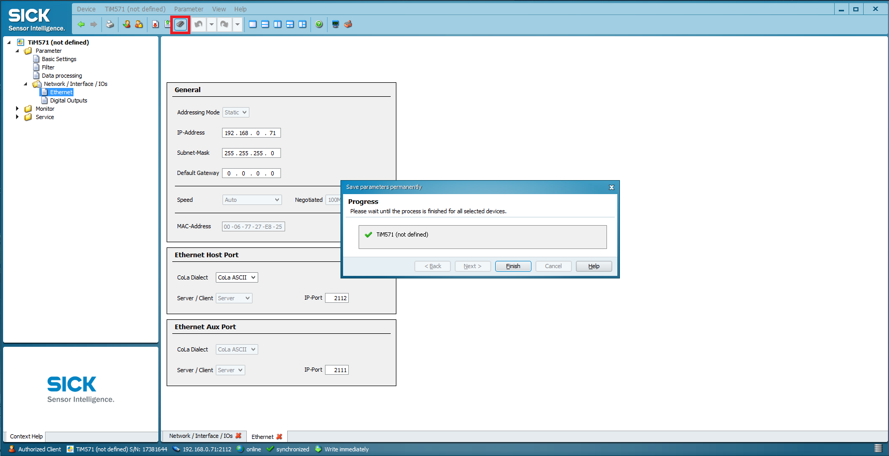The width and height of the screenshot is (889, 456).
Task: Click the Help button in dialog
Action: (x=594, y=266)
